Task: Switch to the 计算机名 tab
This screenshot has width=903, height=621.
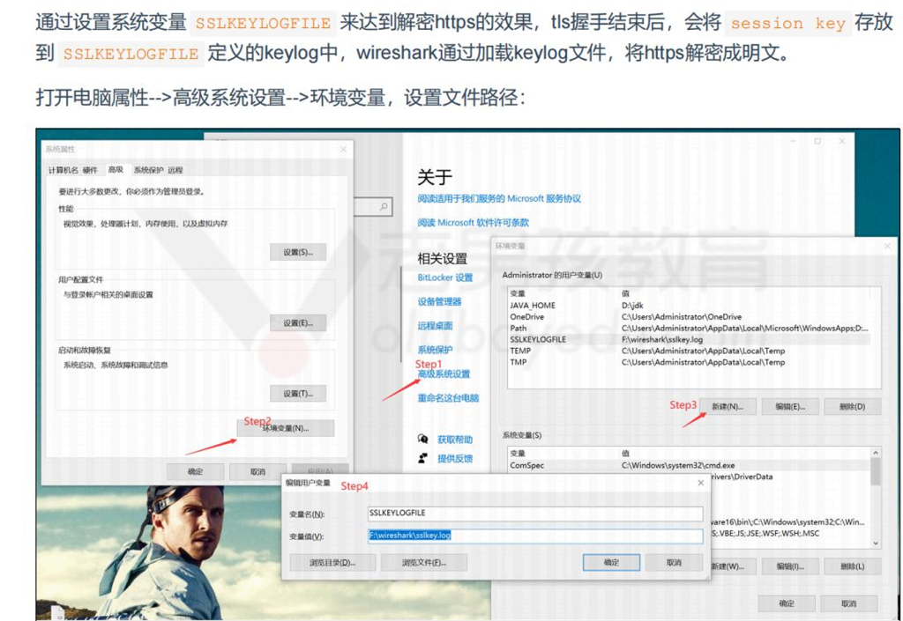Action: 63,170
